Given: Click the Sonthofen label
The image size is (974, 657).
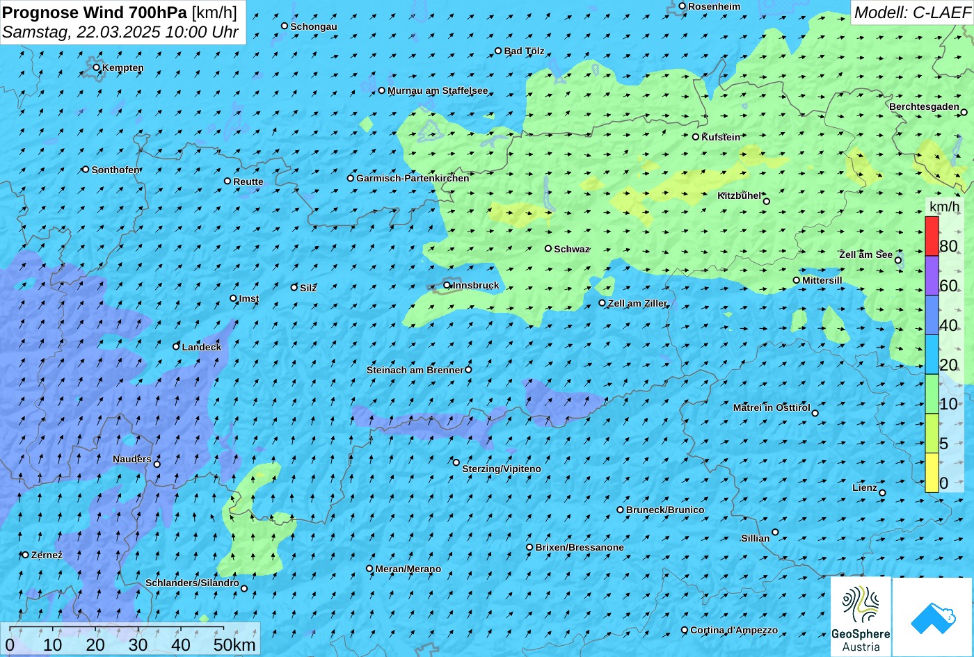Looking at the screenshot, I should pyautogui.click(x=115, y=170).
